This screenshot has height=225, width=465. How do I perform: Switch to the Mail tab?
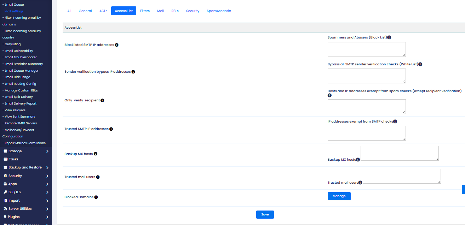[x=161, y=11]
